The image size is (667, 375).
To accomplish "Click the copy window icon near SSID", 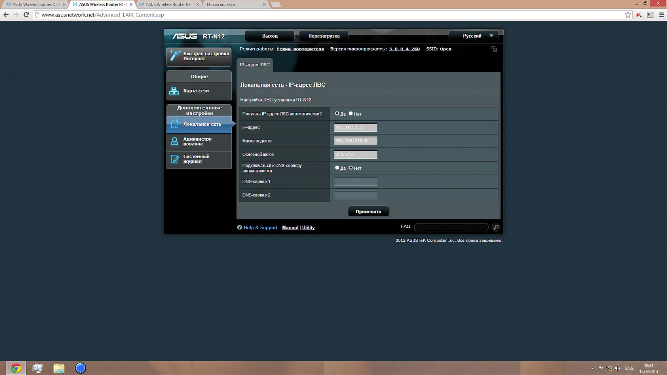I will tap(494, 49).
